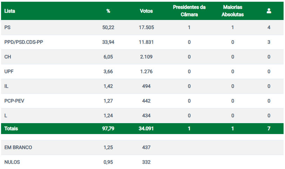The height and width of the screenshot is (169, 285).
Task: Click the % column header
Action: [108, 11]
